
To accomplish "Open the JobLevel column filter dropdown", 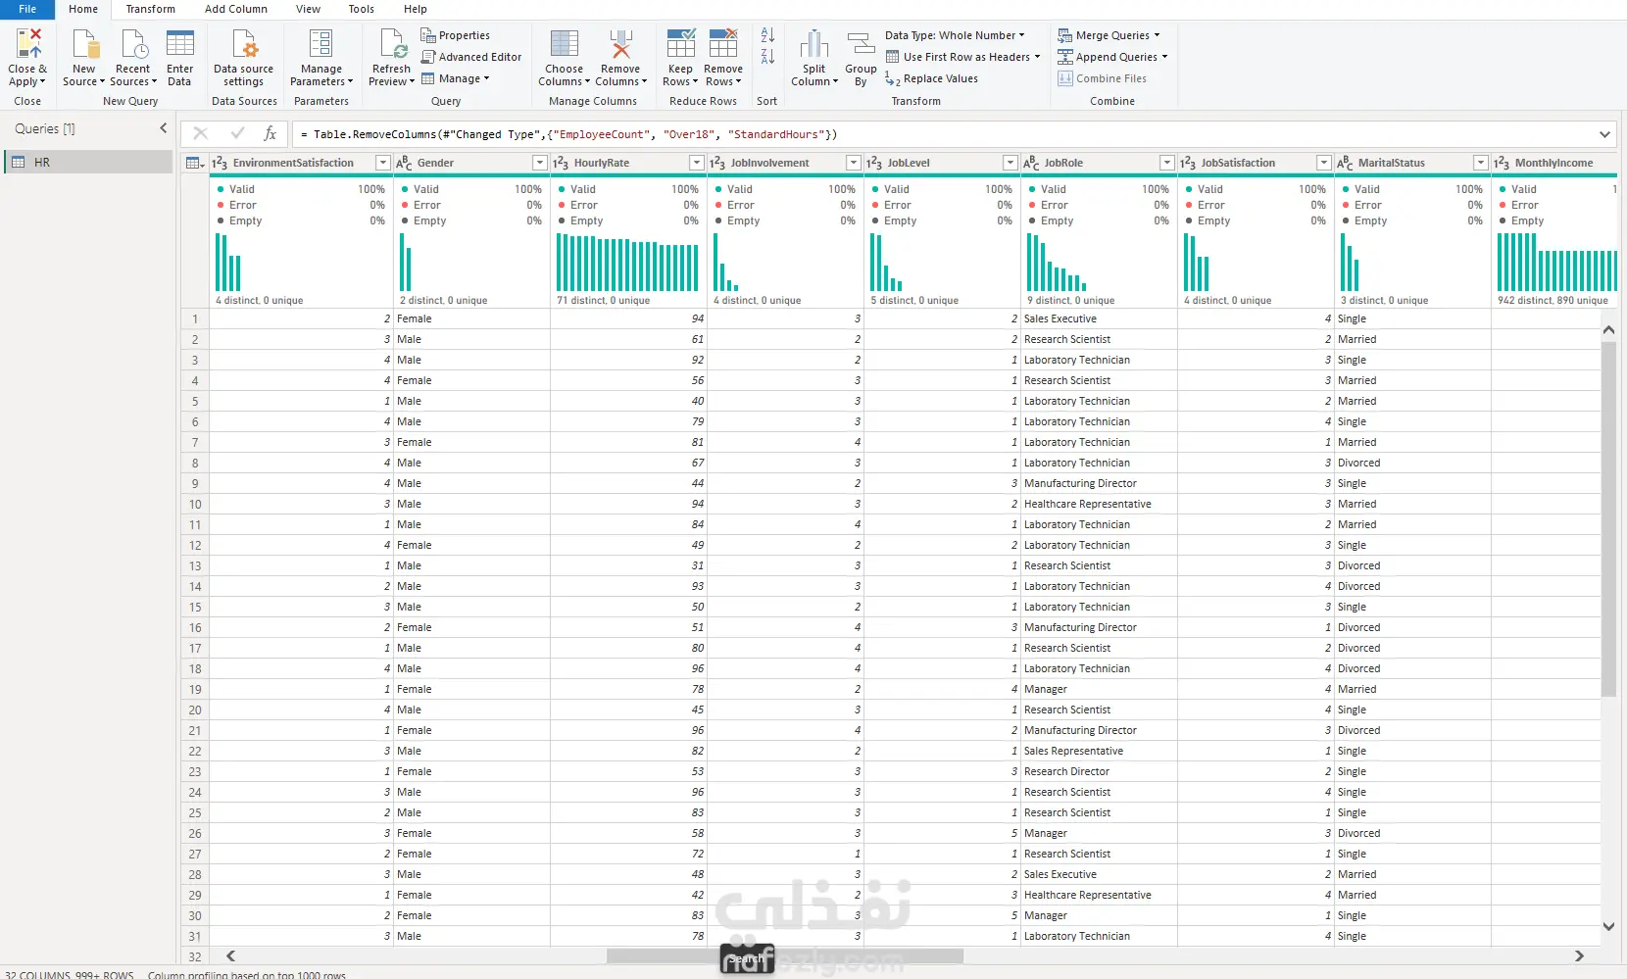I will point(1011,163).
